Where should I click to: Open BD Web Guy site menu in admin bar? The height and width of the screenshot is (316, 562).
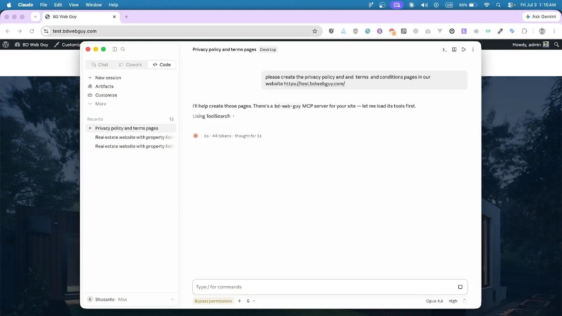(x=32, y=45)
